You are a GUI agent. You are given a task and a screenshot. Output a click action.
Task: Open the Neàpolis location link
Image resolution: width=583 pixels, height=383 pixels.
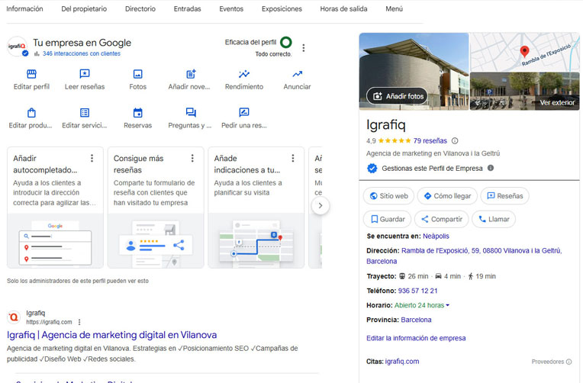pyautogui.click(x=436, y=236)
